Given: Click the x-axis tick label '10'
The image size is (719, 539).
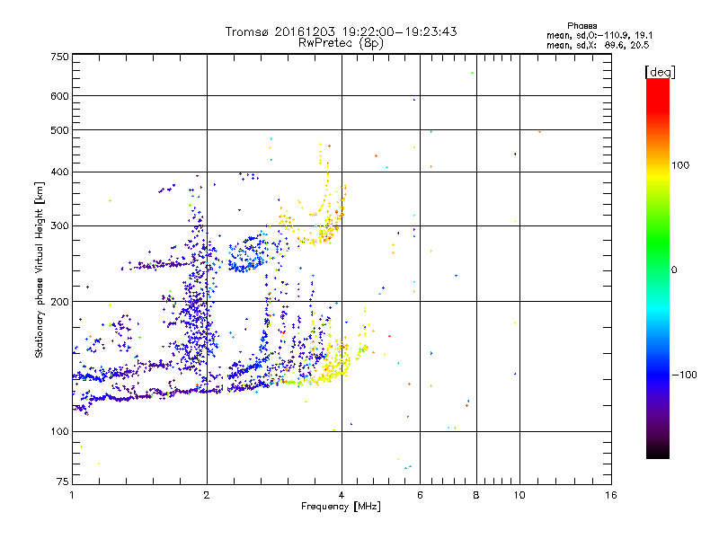Looking at the screenshot, I should click(519, 495).
